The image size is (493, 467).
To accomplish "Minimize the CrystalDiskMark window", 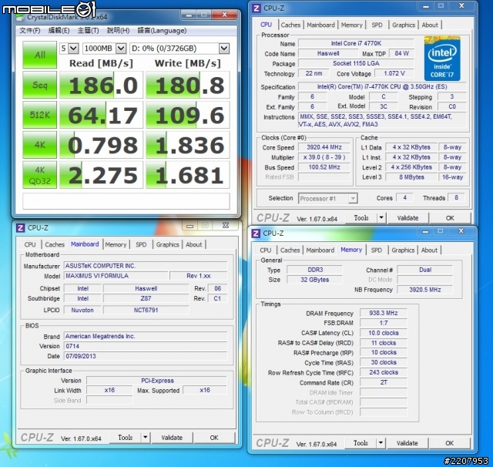I will (x=189, y=15).
